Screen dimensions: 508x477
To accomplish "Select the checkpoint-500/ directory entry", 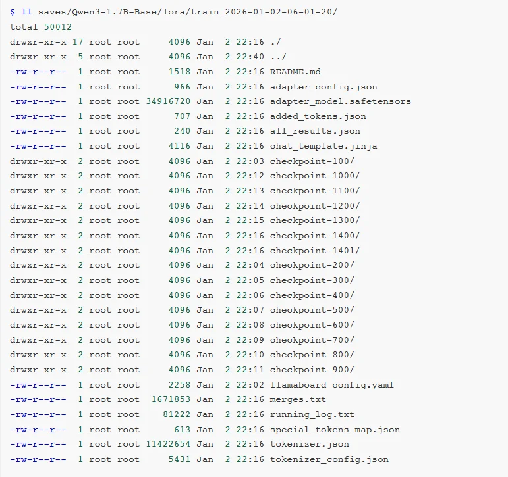I will point(312,310).
